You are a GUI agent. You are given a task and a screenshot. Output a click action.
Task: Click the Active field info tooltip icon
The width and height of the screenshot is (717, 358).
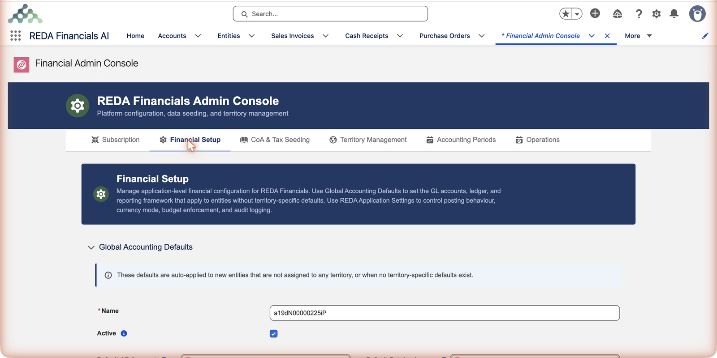124,333
